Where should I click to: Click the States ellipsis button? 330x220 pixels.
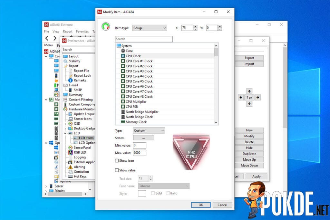pos(143,138)
